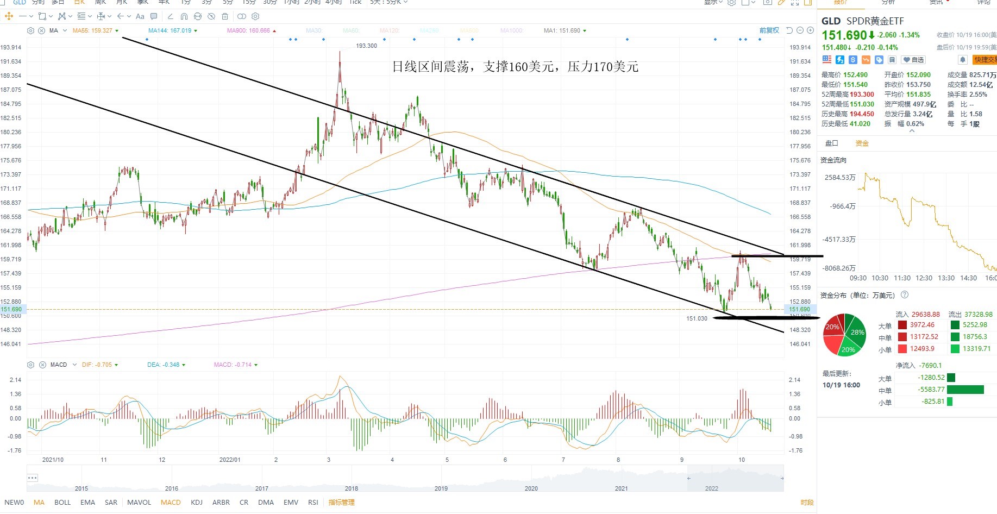
Task: Click the fund distribution pie chart
Action: [844, 335]
